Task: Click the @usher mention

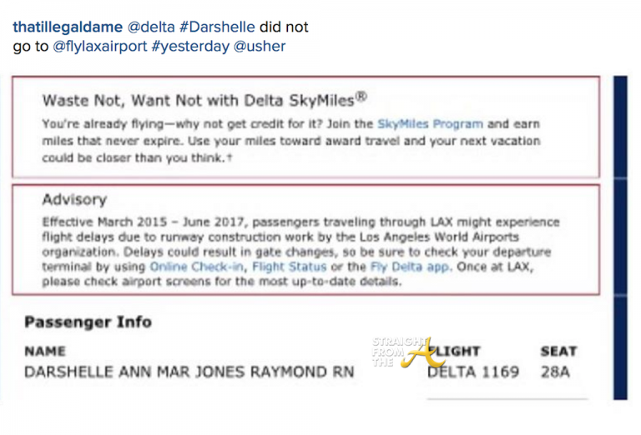Action: tap(259, 47)
